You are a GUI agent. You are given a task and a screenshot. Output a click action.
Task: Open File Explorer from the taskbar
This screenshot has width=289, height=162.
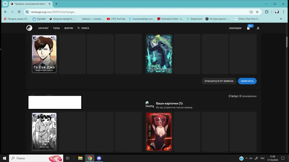point(80,158)
